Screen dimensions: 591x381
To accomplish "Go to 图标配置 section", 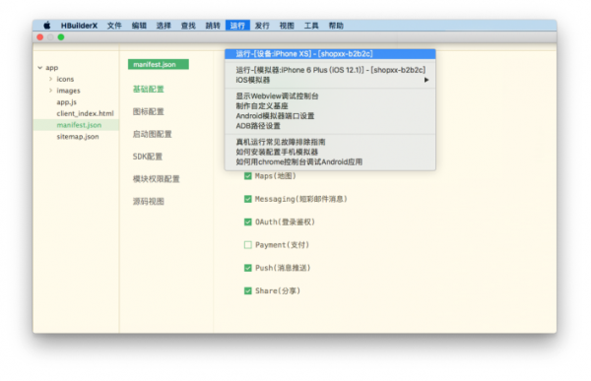I will [x=149, y=111].
